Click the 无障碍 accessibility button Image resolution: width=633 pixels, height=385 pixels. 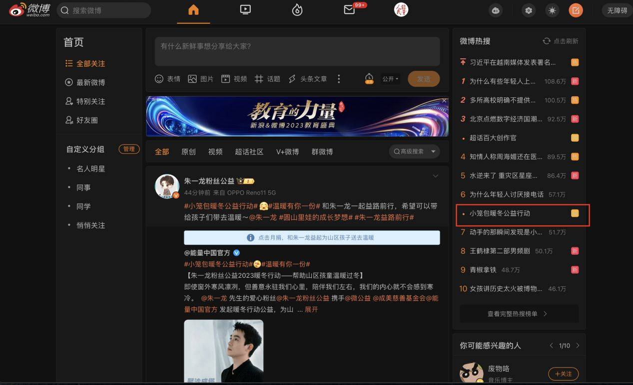tap(617, 10)
